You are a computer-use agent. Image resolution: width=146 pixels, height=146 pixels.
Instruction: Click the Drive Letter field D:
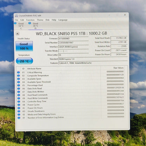coord(73,55)
